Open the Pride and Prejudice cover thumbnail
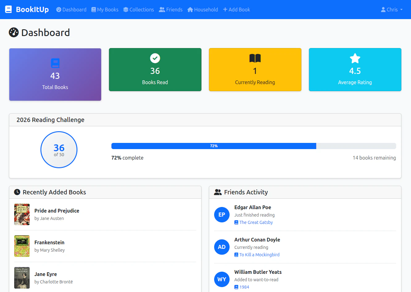Image resolution: width=411 pixels, height=292 pixels. tap(22, 214)
